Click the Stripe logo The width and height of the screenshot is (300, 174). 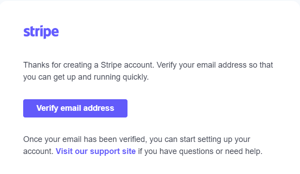click(41, 32)
